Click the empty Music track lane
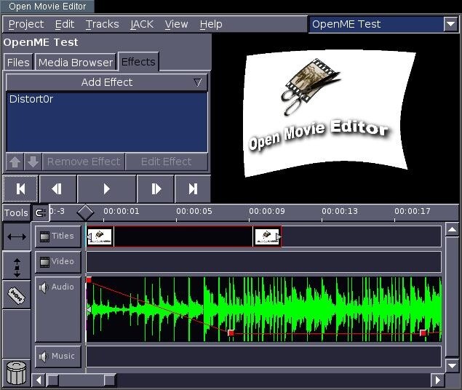462x390 pixels. pos(263,357)
